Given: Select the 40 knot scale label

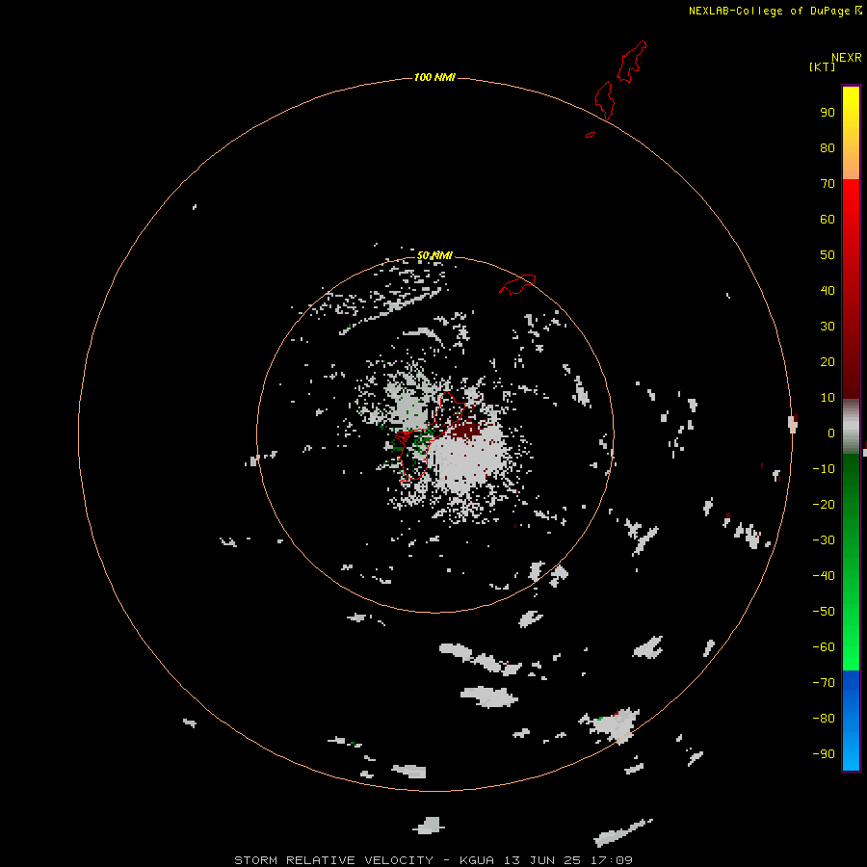Looking at the screenshot, I should click(x=828, y=290).
